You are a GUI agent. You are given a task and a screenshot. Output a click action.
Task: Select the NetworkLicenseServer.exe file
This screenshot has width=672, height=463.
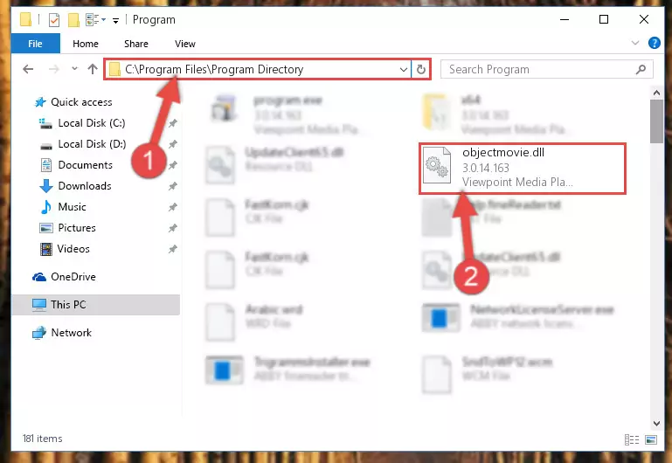click(518, 317)
